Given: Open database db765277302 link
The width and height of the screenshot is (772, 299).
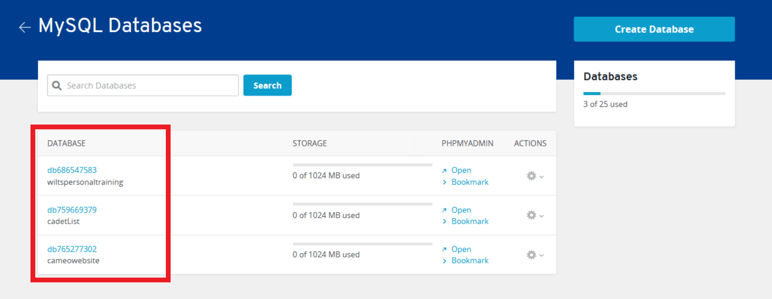Looking at the screenshot, I should pyautogui.click(x=72, y=249).
